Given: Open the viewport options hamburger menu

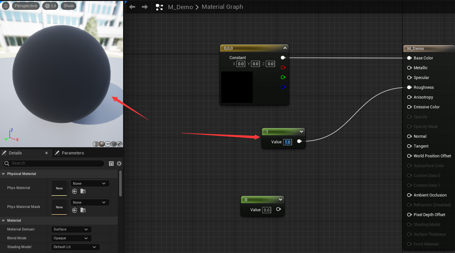Looking at the screenshot, I should tap(6, 6).
